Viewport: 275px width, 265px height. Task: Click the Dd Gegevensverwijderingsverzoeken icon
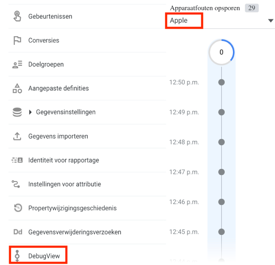point(18,232)
